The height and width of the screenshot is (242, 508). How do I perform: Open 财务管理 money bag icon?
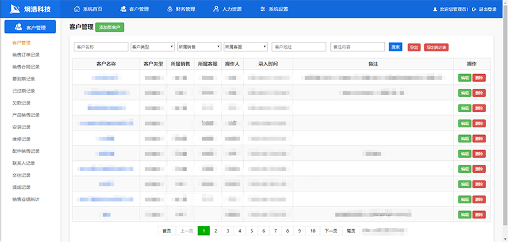(170, 9)
